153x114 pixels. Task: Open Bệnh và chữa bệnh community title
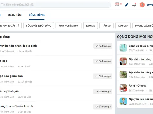coord(141,46)
